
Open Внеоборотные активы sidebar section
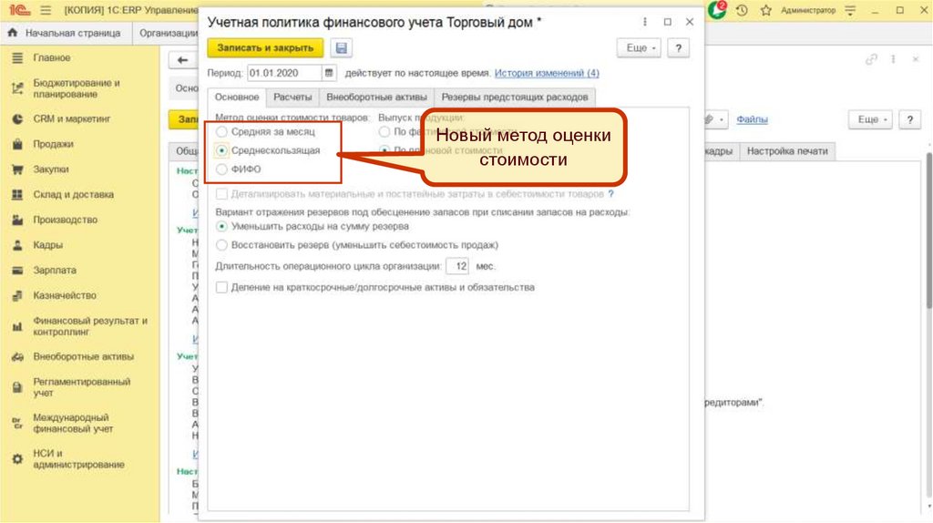pyautogui.click(x=83, y=356)
